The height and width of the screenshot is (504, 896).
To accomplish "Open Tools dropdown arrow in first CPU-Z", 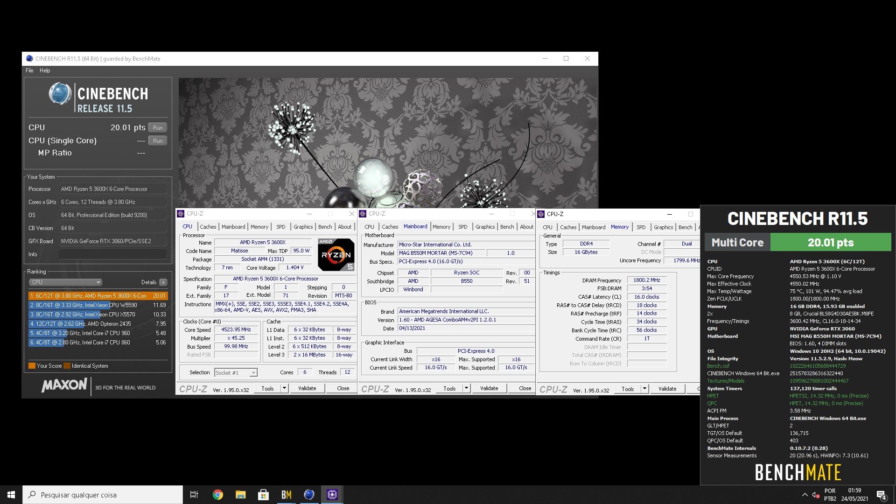I will point(284,388).
